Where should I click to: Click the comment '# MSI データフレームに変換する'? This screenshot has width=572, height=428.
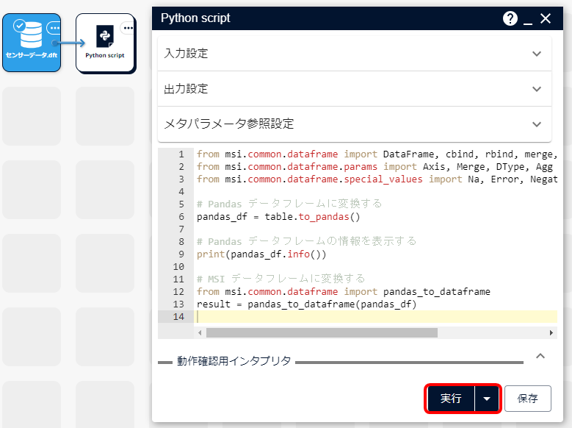tap(281, 279)
